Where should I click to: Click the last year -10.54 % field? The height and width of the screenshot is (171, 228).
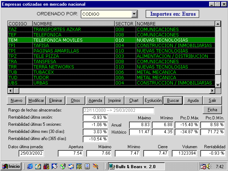(x=95, y=139)
